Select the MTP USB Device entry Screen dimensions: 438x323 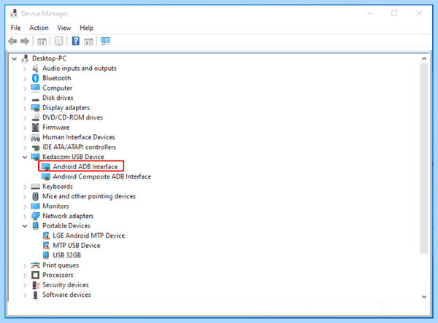pos(77,246)
